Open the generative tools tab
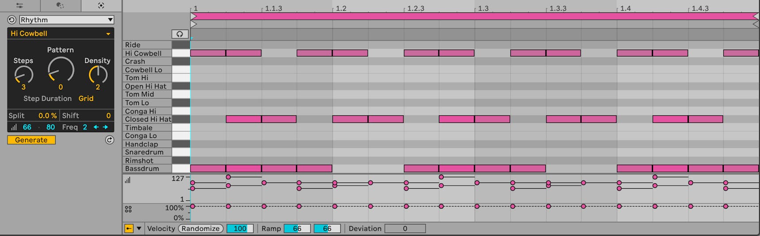The image size is (760, 236). pyautogui.click(x=101, y=6)
